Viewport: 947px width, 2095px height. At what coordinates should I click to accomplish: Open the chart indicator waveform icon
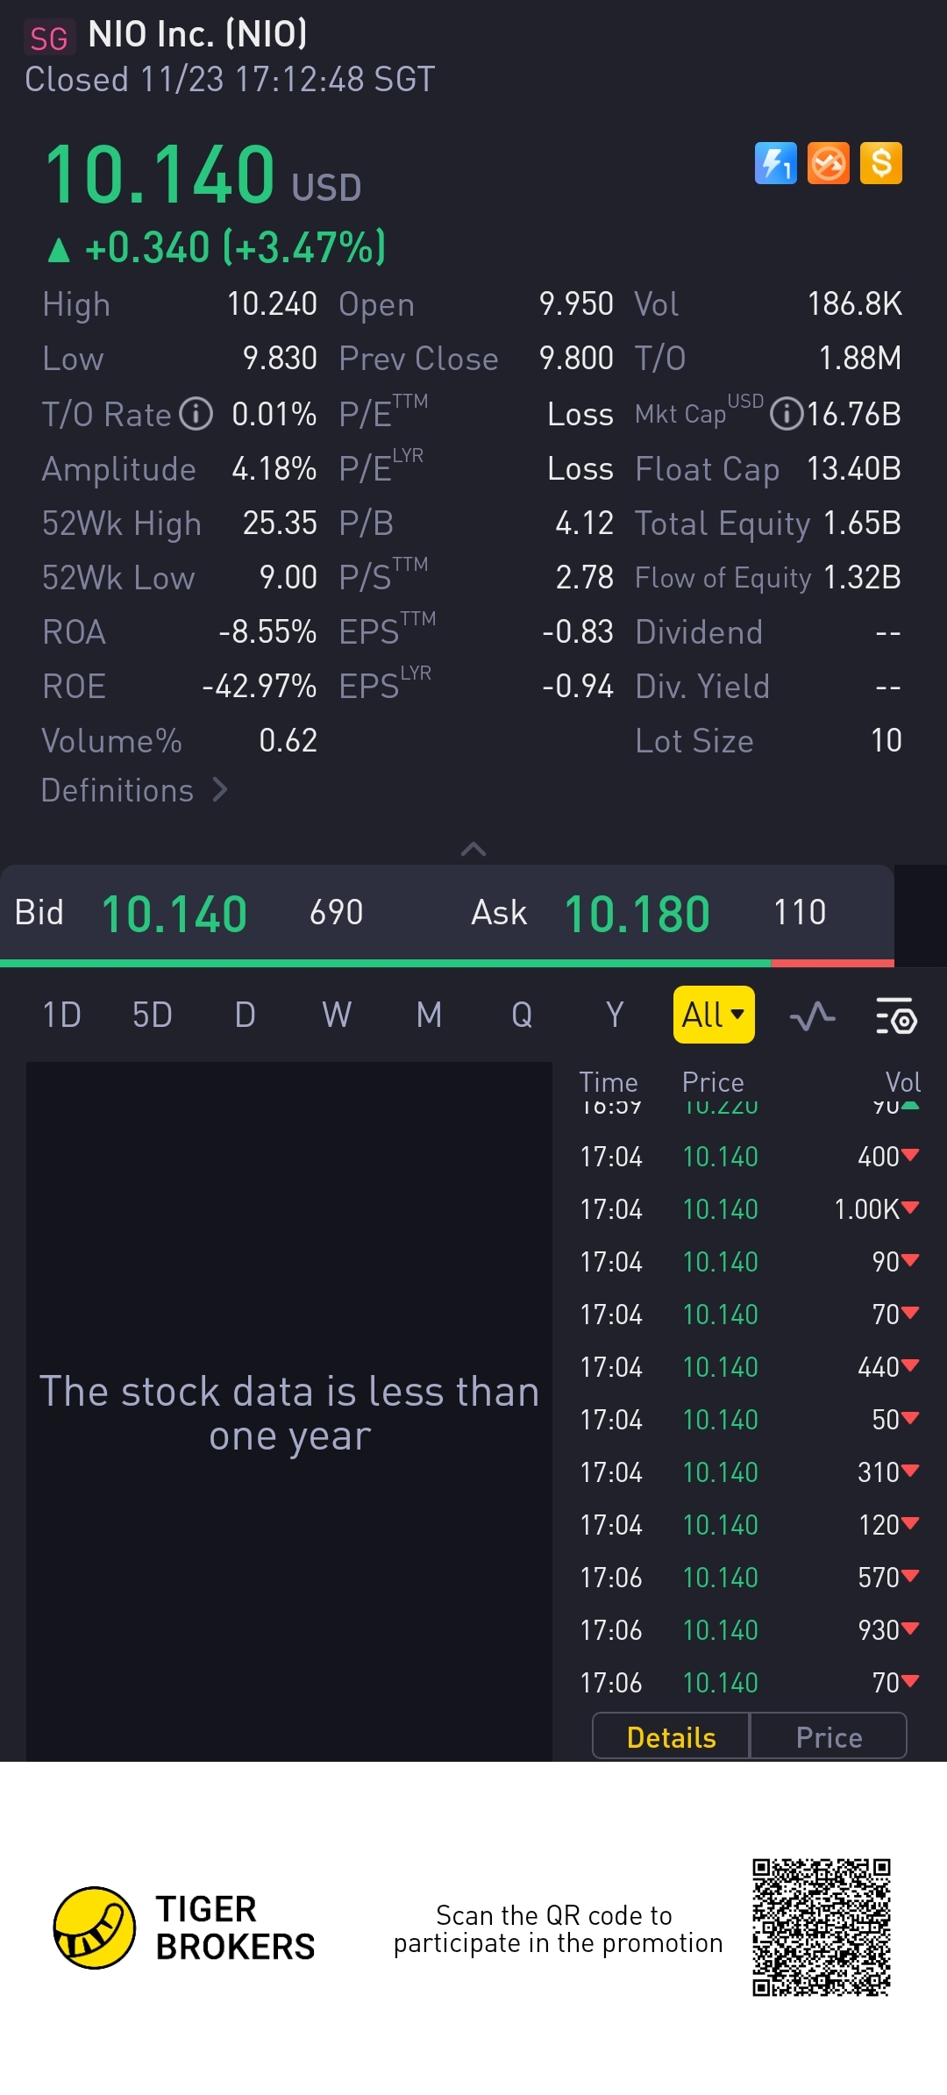(812, 1015)
